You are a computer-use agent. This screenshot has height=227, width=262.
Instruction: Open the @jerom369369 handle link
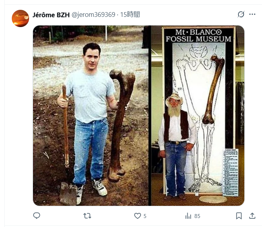[x=93, y=15]
